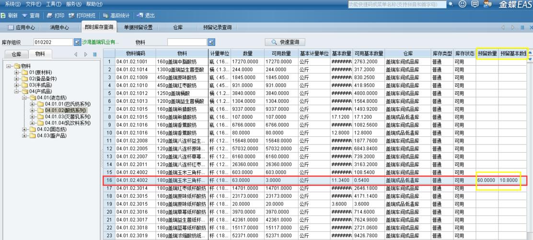Collapse the root 物料 tree node
533x240 pixels.
click(8, 66)
